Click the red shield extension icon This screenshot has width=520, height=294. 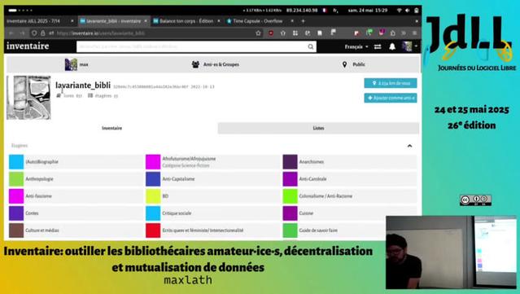click(271, 33)
